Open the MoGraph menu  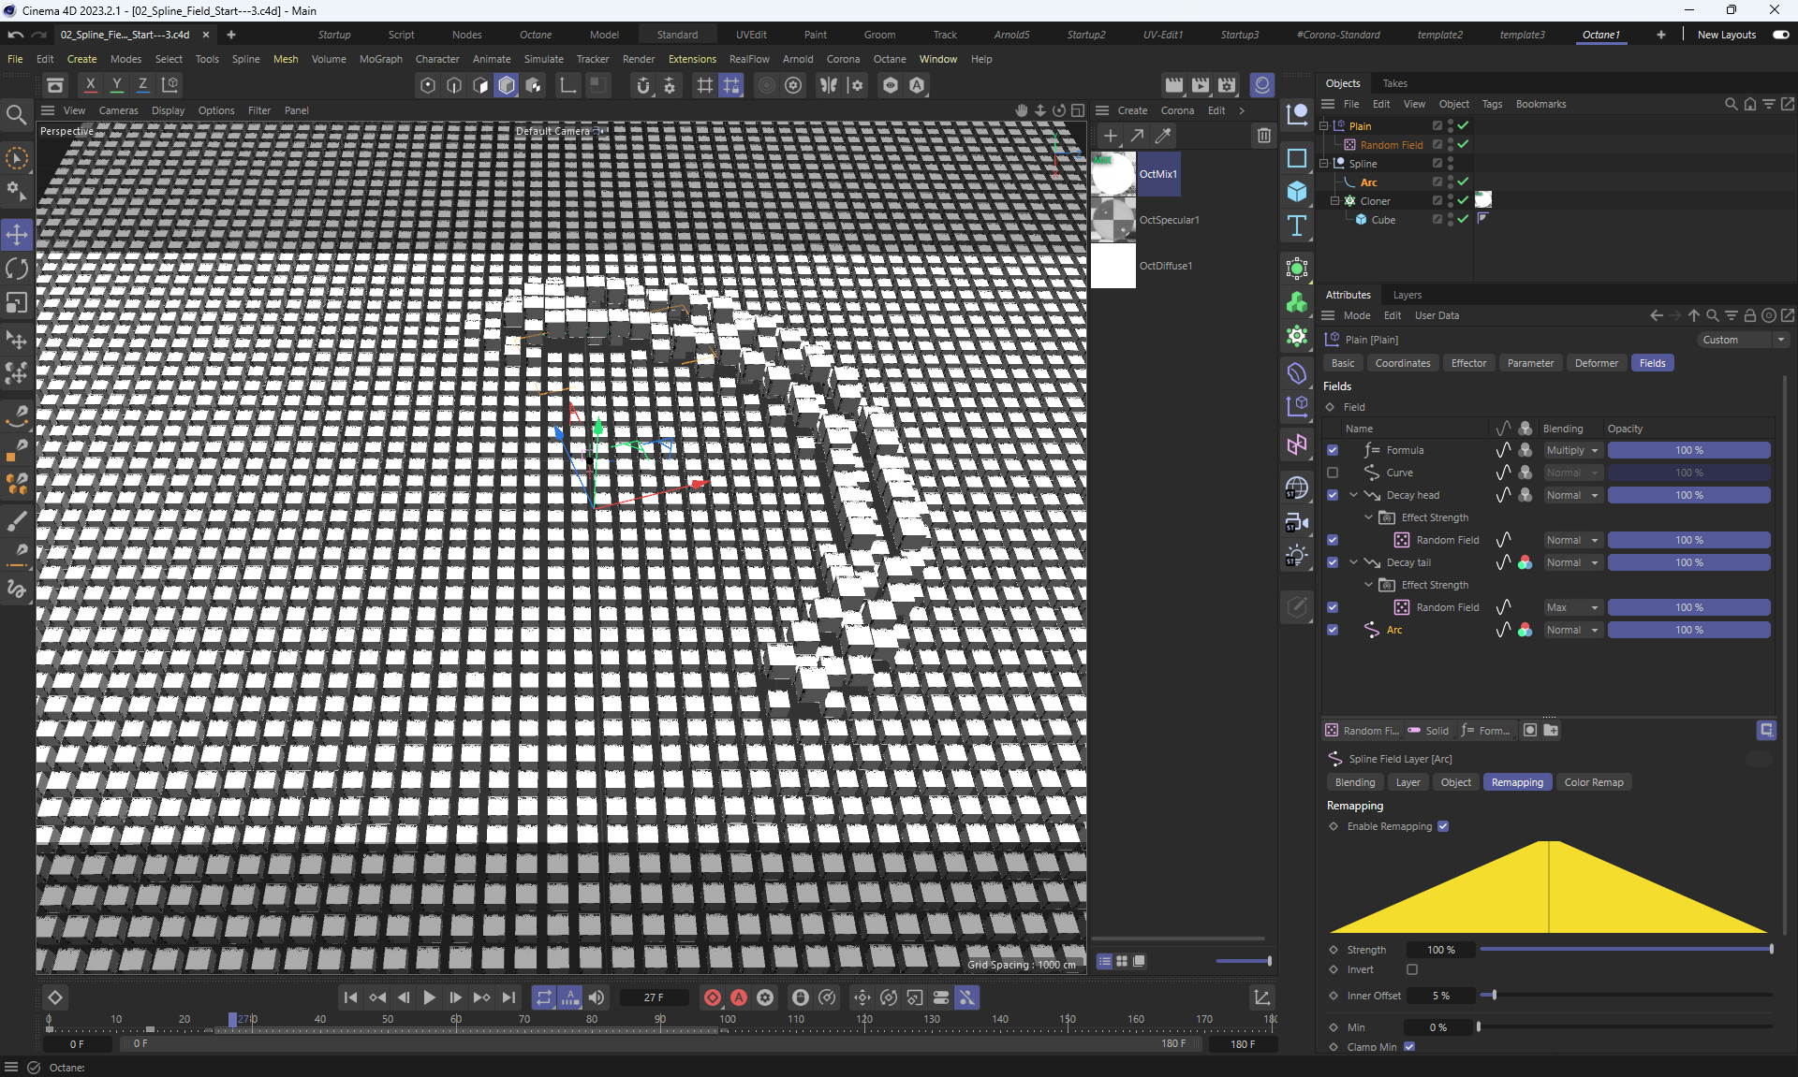click(x=380, y=59)
